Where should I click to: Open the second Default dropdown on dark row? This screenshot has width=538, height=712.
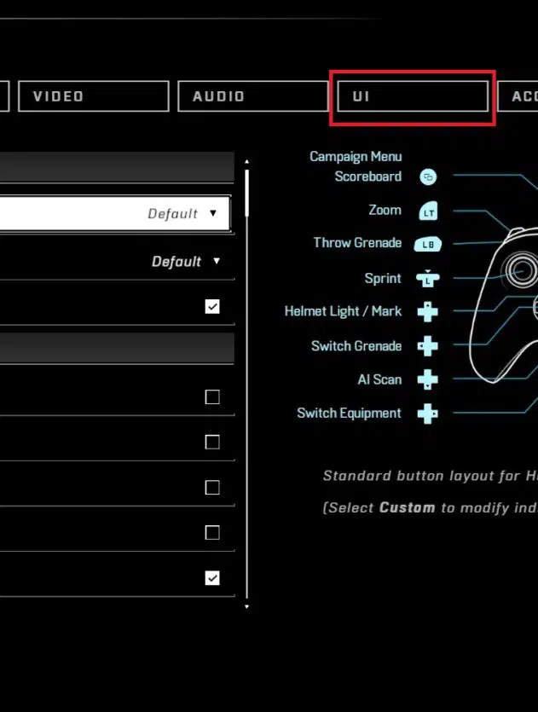(117, 262)
